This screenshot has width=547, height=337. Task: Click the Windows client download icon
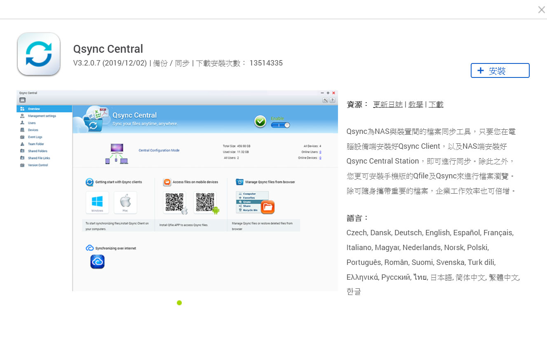pos(97,202)
